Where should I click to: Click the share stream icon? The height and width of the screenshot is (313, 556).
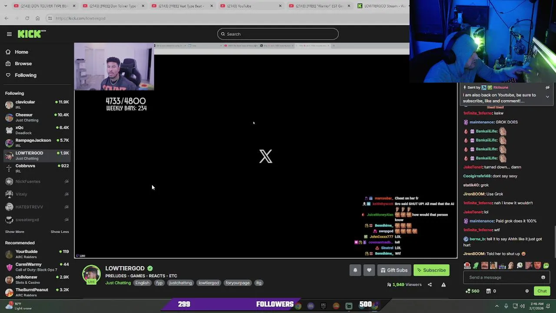click(430, 285)
